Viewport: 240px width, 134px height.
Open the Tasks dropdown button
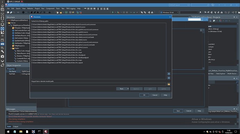(122, 89)
